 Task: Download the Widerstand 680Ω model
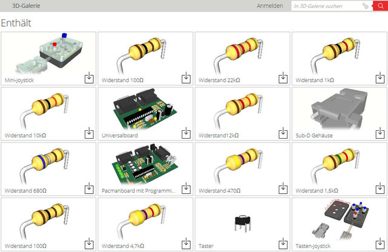point(89,188)
